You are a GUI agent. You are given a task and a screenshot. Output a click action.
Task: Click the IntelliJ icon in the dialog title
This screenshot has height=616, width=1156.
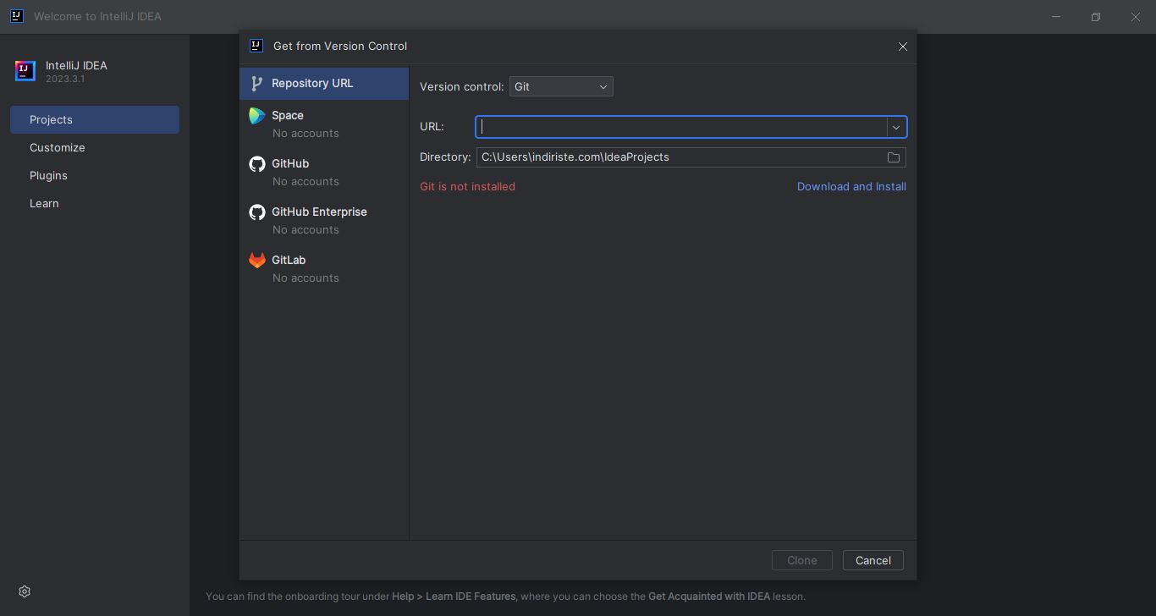click(256, 46)
